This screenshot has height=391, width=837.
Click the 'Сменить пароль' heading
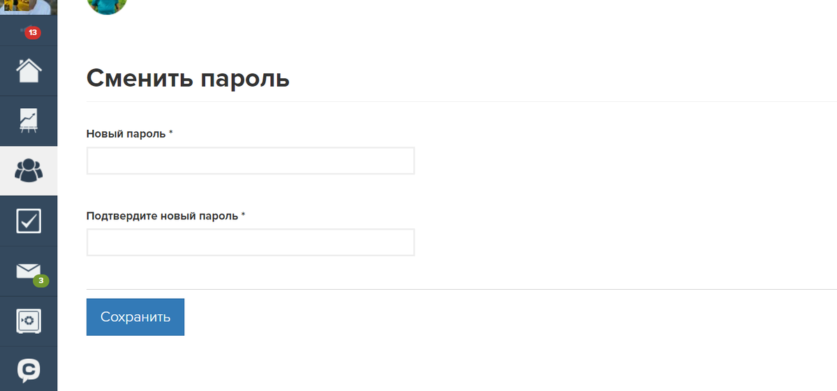coord(188,78)
